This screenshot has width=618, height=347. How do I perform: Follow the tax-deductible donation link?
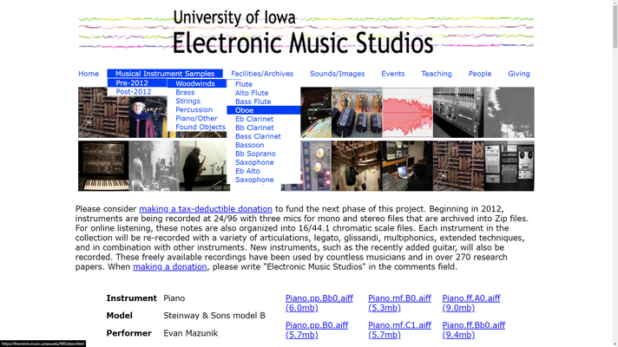click(206, 209)
